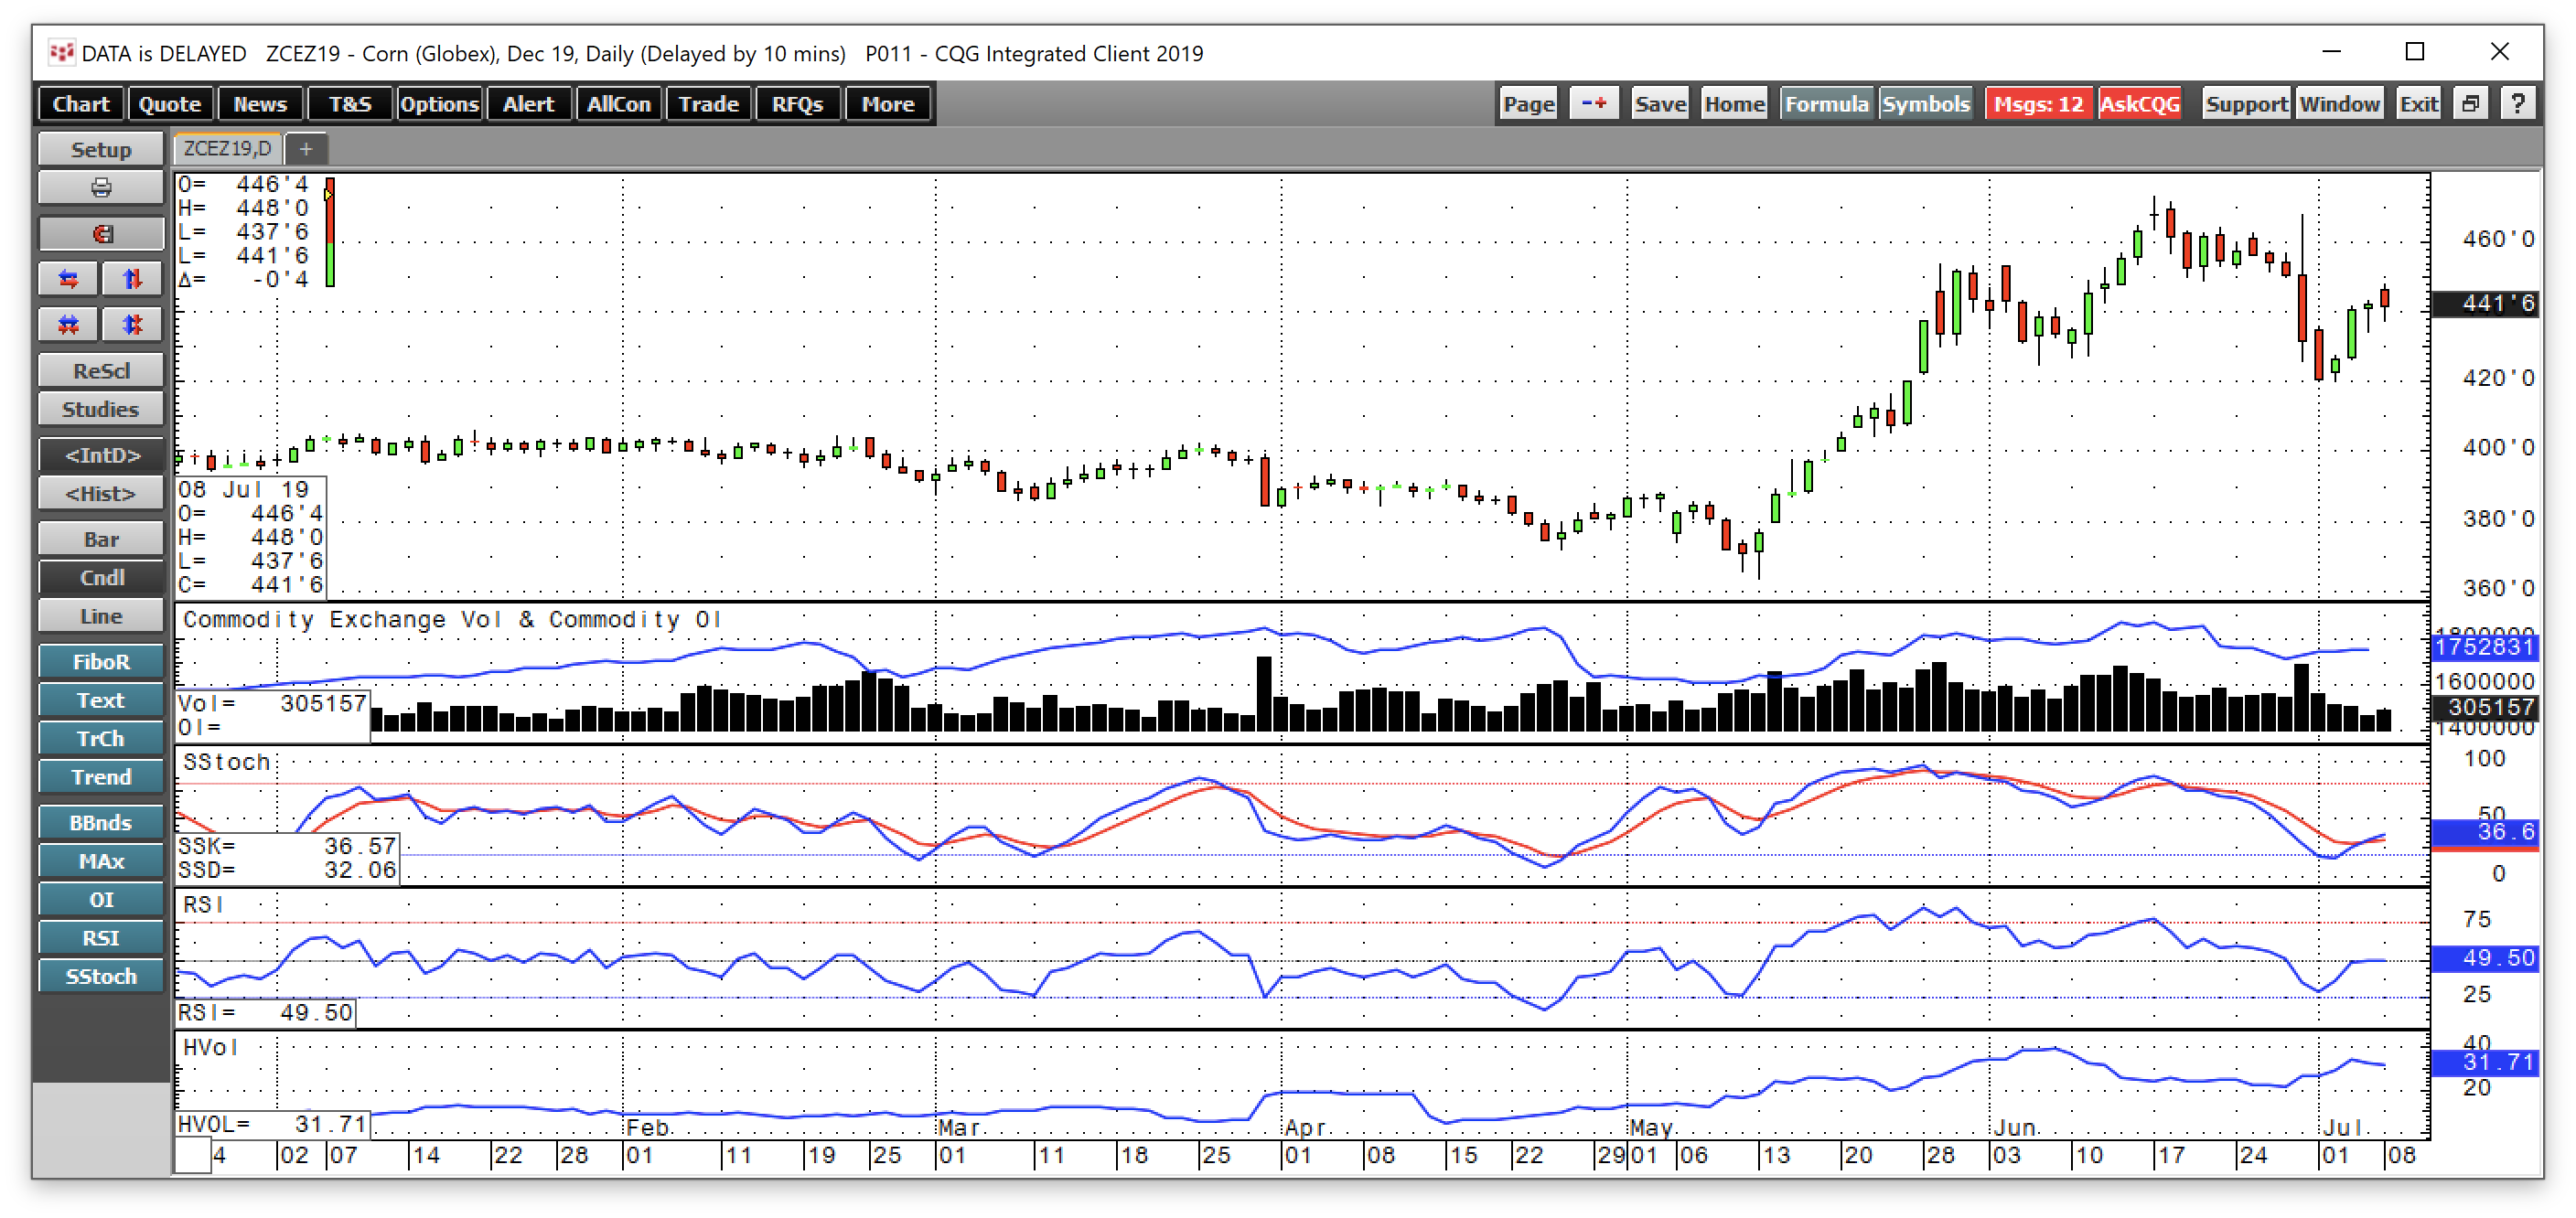Image resolution: width=2576 pixels, height=1218 pixels.
Task: Select the Text annotation tool
Action: 101,700
